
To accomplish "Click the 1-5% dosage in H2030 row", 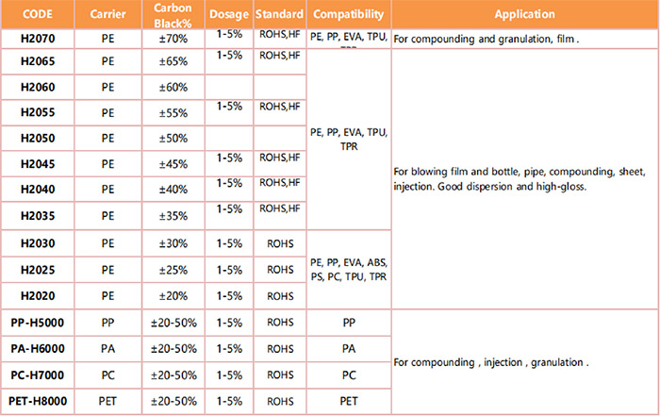I will click(x=229, y=243).
